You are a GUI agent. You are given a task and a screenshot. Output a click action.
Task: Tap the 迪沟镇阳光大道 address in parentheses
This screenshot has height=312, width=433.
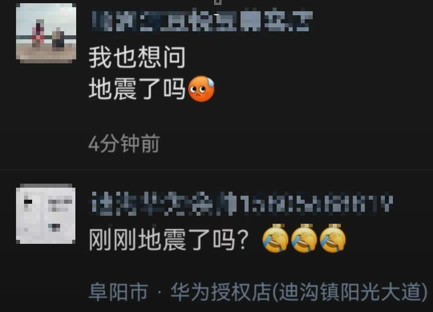click(350, 292)
